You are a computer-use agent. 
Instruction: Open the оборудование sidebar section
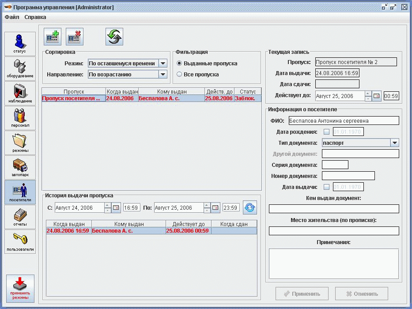pyautogui.click(x=20, y=68)
